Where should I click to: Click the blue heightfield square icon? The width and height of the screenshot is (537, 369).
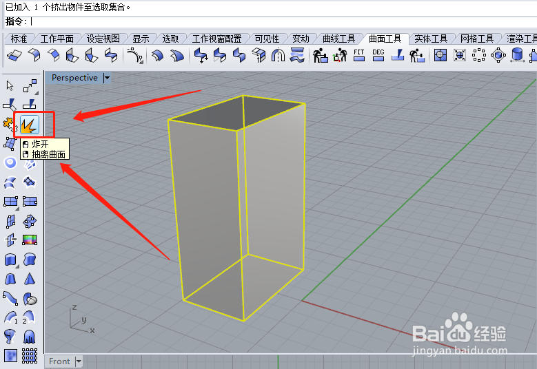10,356
